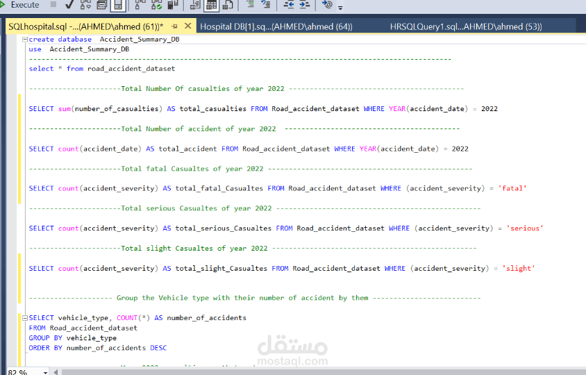The width and height of the screenshot is (586, 375).
Task: Increase the indent of selected lines
Action: coord(305,4)
